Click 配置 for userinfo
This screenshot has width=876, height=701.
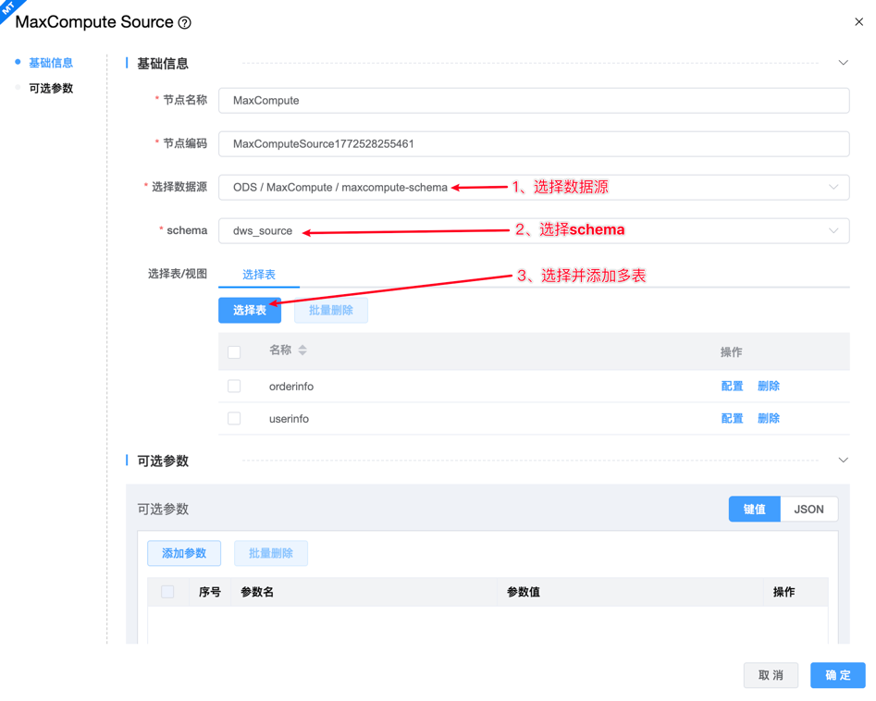(732, 418)
